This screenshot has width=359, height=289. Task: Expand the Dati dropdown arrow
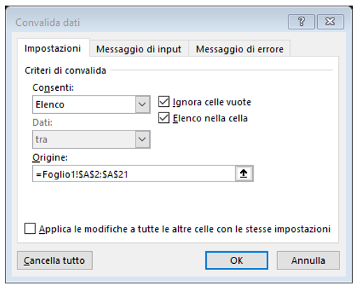[x=142, y=139]
